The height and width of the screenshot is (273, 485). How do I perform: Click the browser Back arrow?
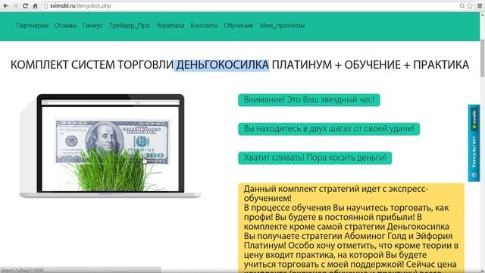[x=5, y=6]
